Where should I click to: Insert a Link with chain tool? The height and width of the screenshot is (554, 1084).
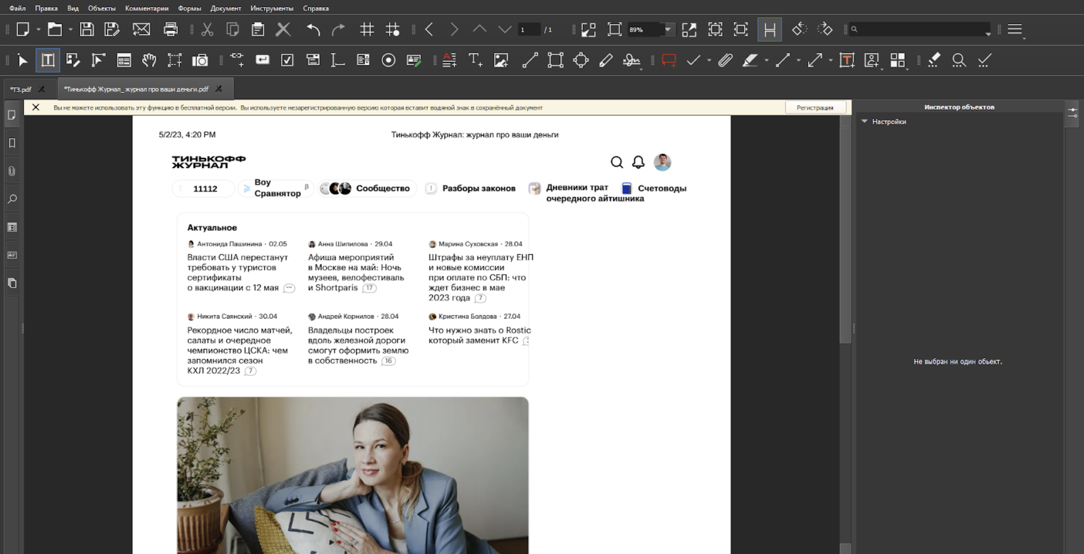237,60
